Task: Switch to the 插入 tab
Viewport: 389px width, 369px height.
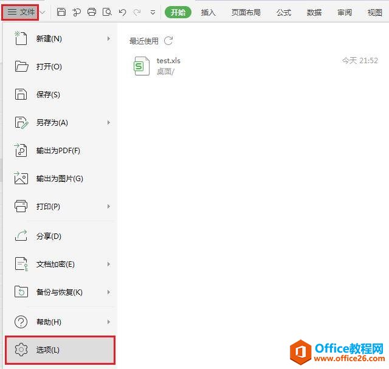Action: click(x=208, y=12)
